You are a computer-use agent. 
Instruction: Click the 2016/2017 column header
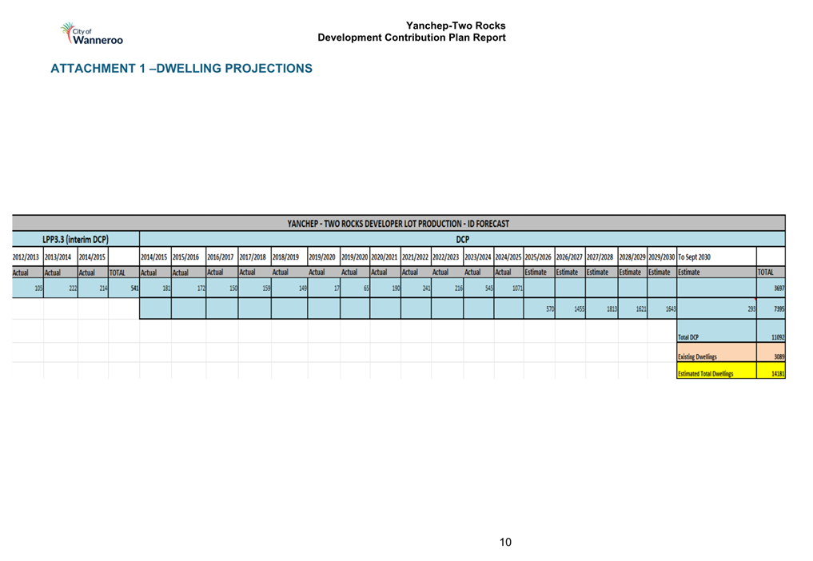(x=221, y=256)
